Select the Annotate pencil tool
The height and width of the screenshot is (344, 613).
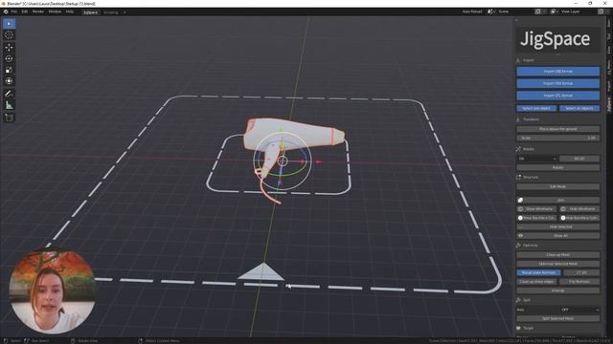click(9, 94)
